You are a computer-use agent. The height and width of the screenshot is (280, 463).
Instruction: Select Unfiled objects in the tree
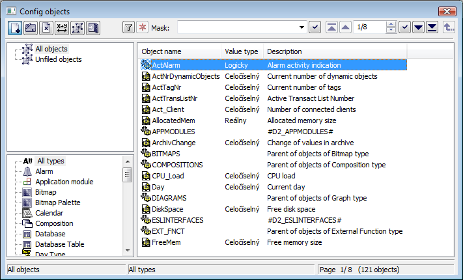(58, 59)
